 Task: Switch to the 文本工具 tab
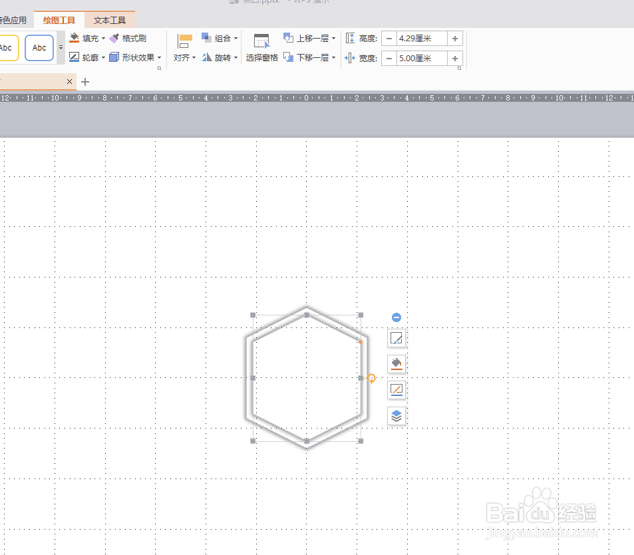pyautogui.click(x=108, y=19)
